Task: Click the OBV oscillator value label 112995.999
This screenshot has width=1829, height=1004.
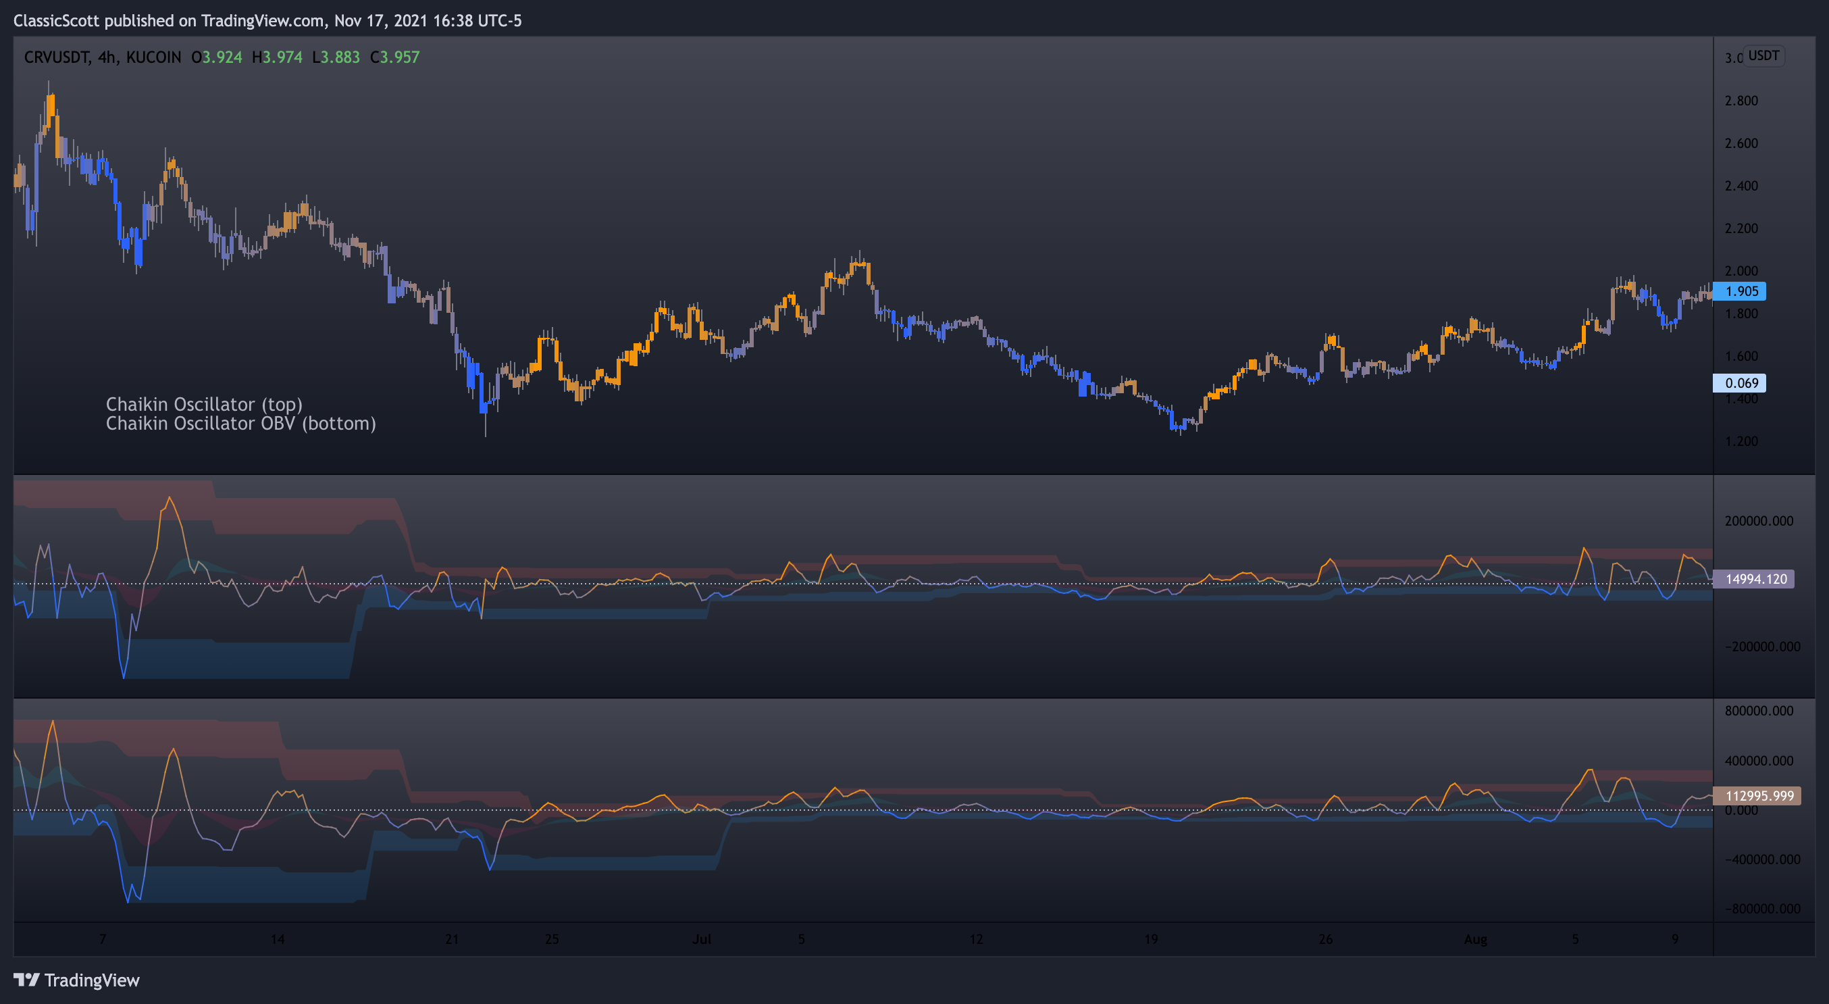Action: click(1758, 795)
